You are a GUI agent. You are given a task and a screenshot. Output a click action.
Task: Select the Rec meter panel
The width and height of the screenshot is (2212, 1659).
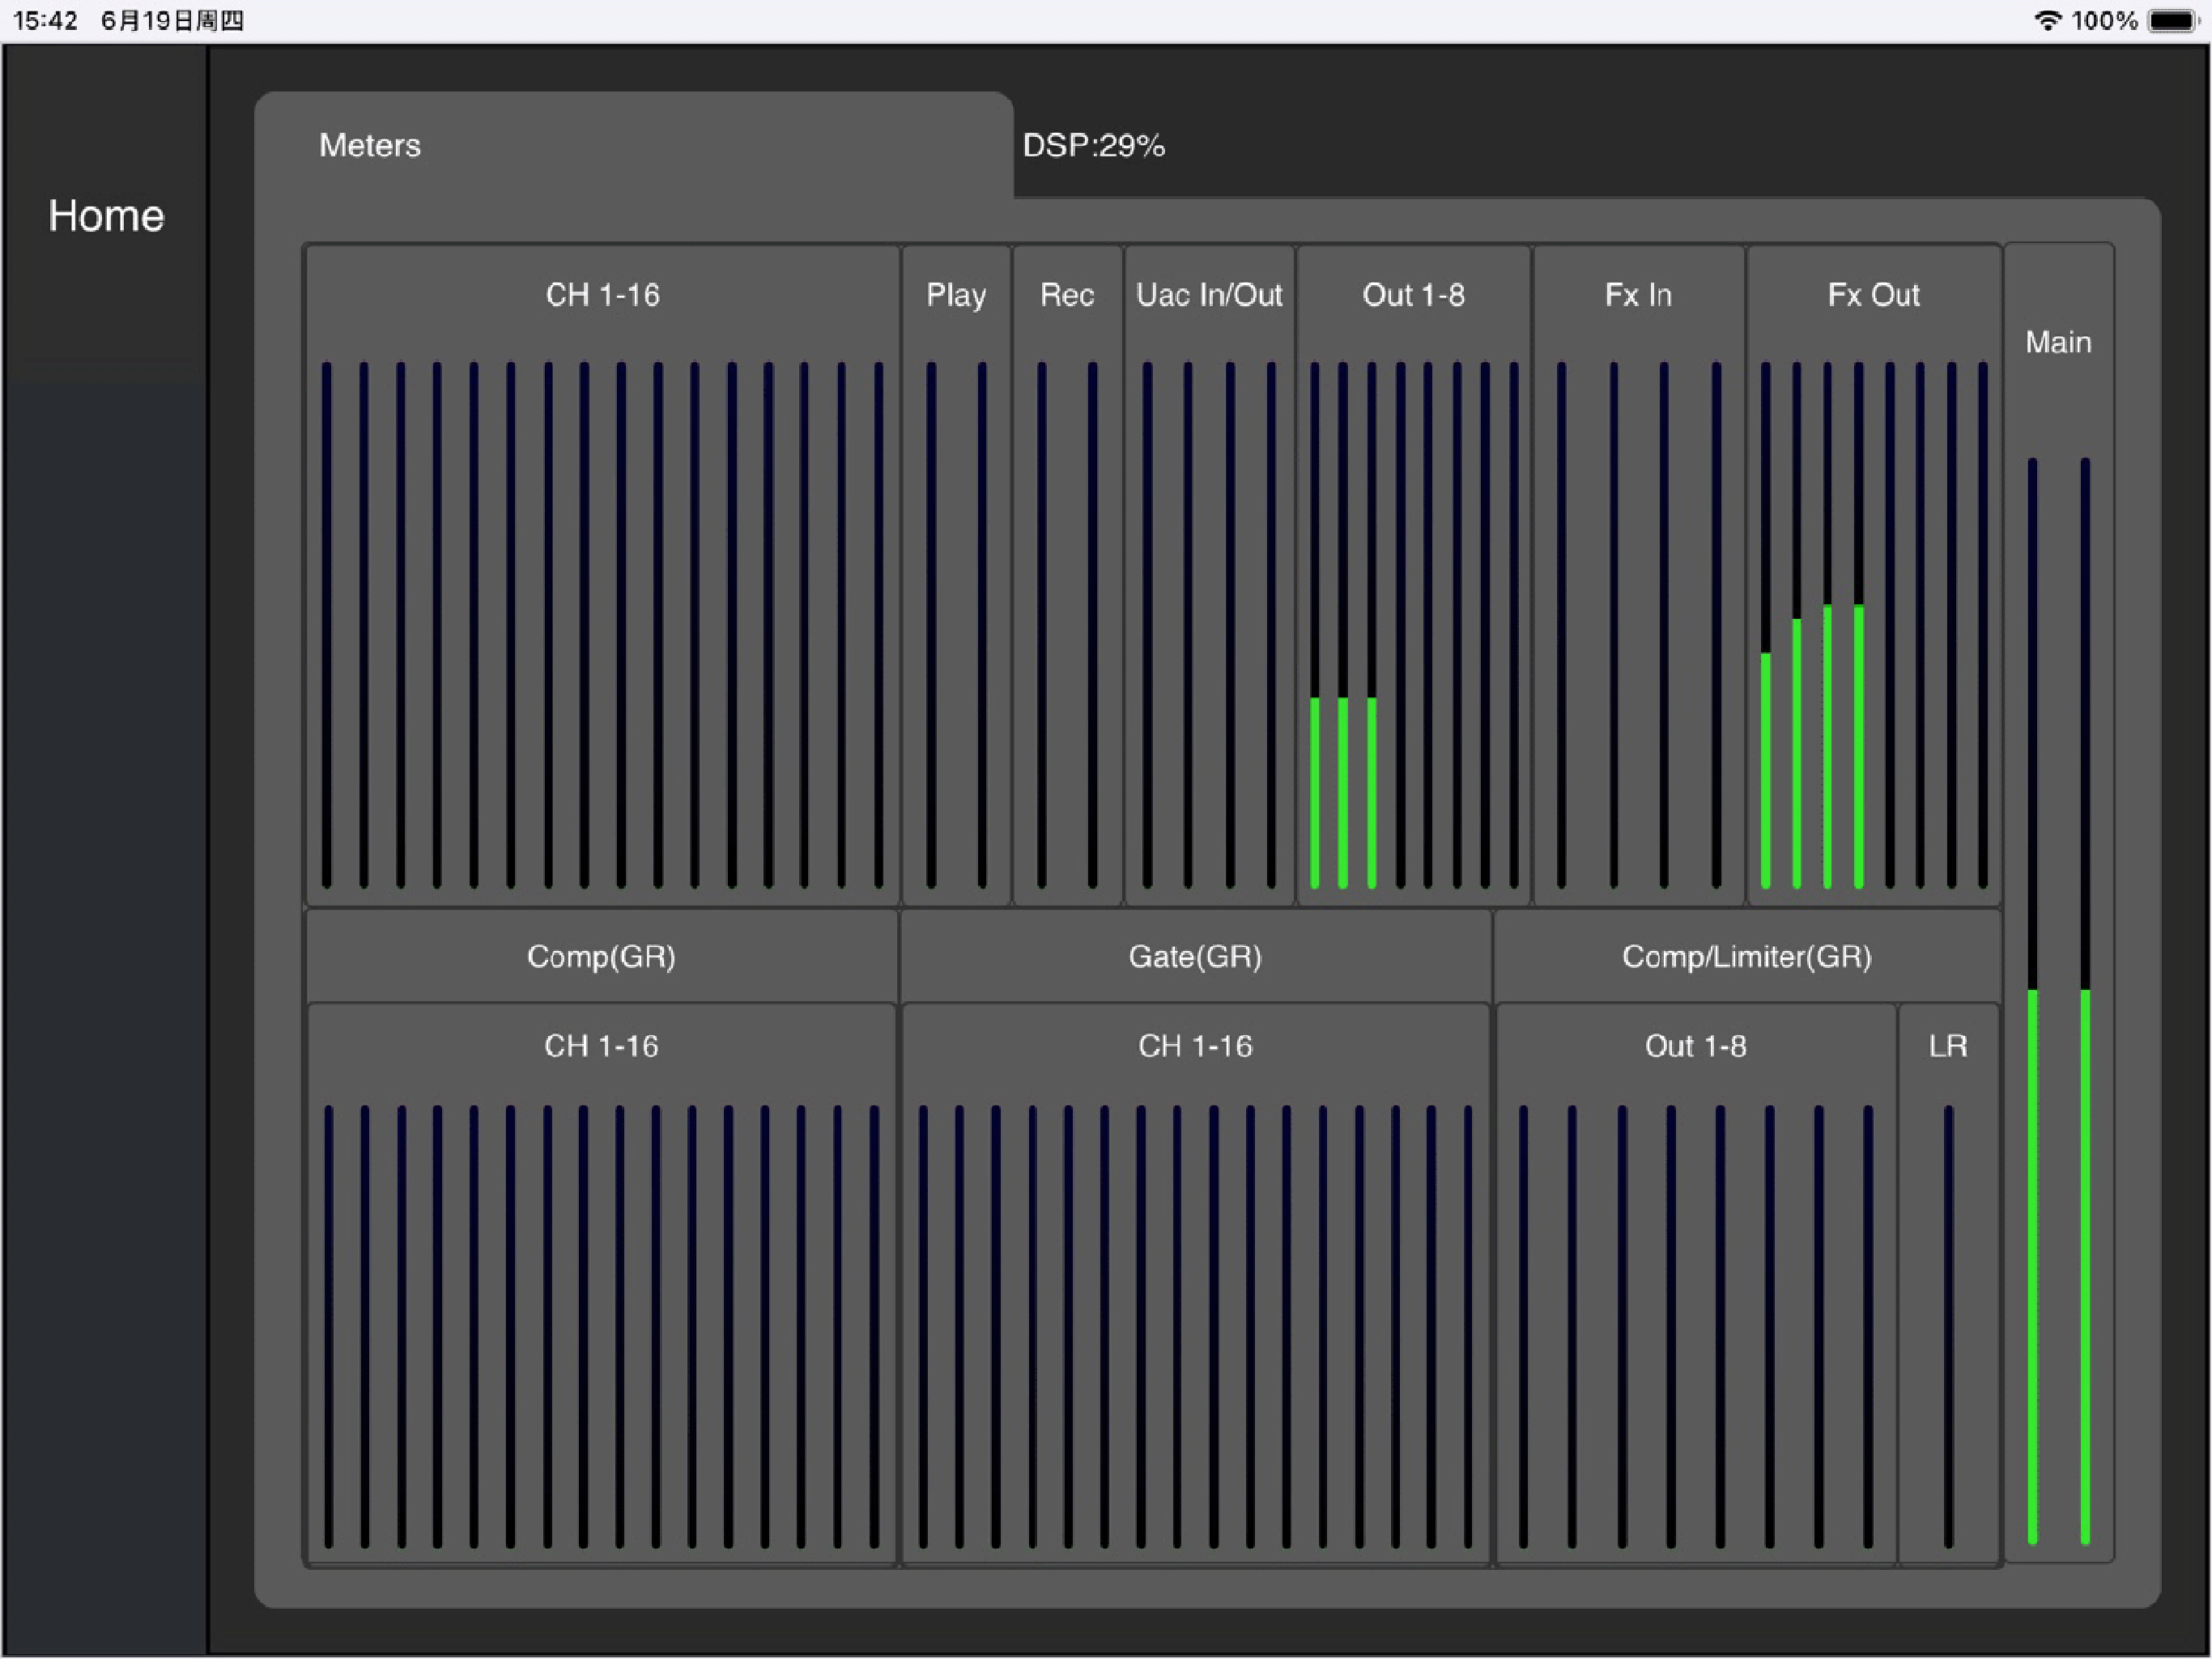click(x=1067, y=575)
